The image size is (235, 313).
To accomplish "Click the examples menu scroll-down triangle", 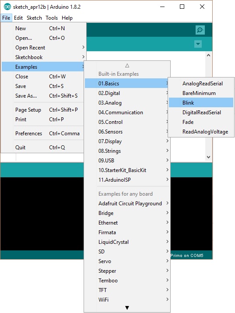I will click(127, 308).
